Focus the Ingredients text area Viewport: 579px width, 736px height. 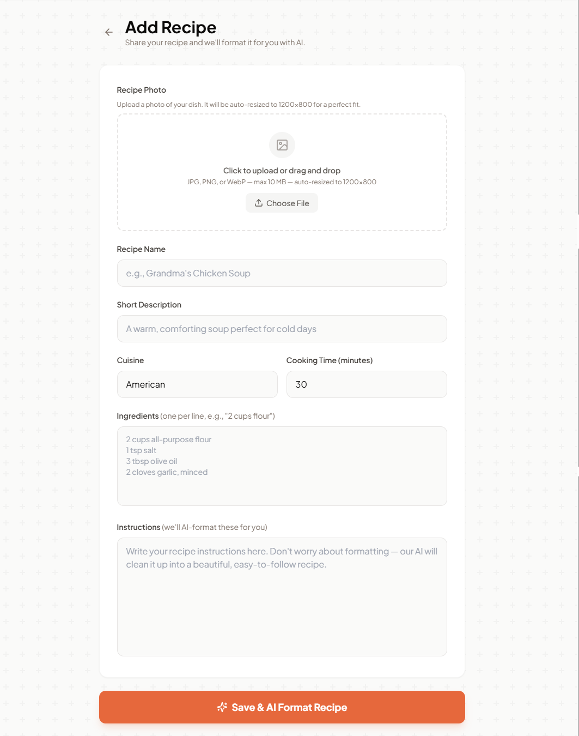point(282,466)
